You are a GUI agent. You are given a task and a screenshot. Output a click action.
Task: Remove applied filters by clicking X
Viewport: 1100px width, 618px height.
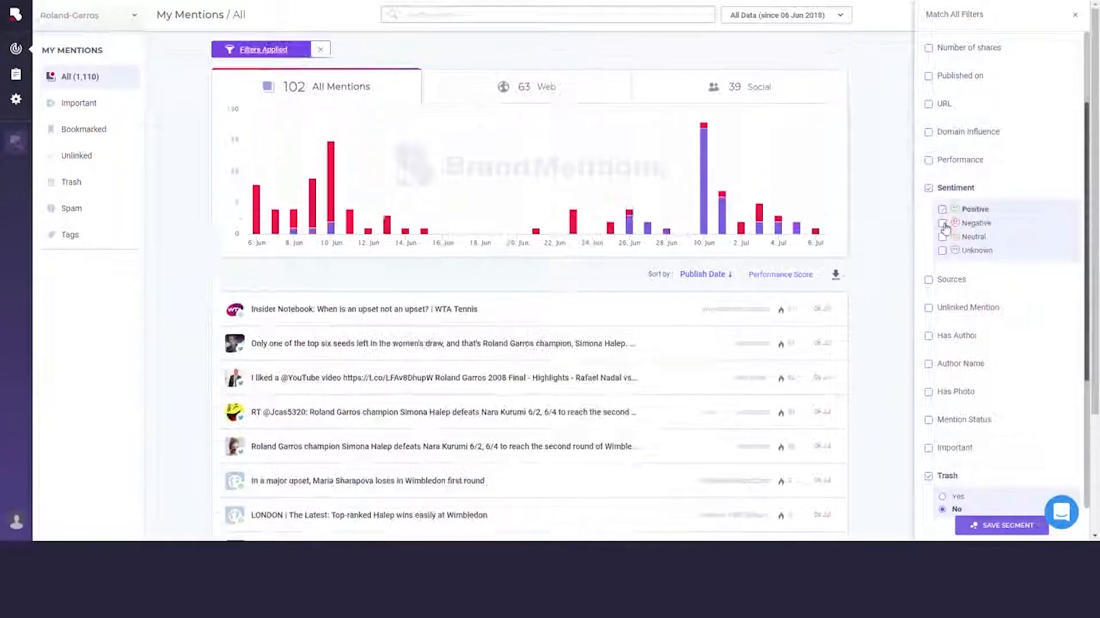[x=320, y=49]
